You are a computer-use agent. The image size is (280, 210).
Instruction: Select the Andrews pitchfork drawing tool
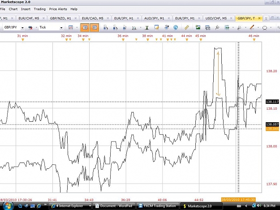217,27
